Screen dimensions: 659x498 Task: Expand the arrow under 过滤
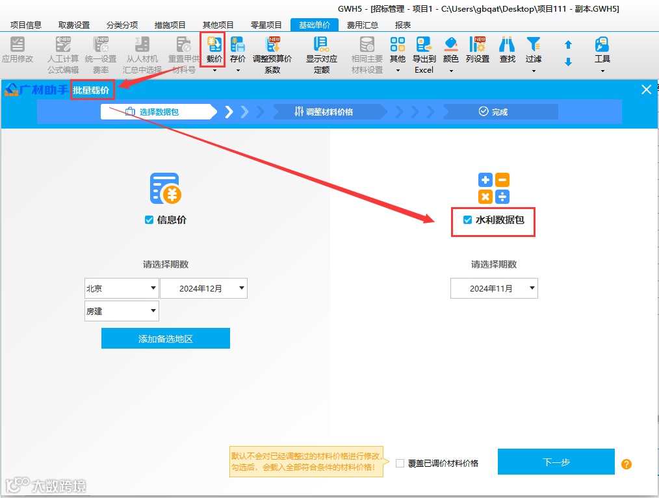534,71
